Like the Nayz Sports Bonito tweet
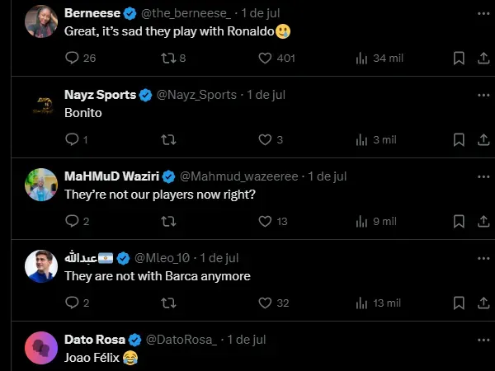 click(x=265, y=139)
